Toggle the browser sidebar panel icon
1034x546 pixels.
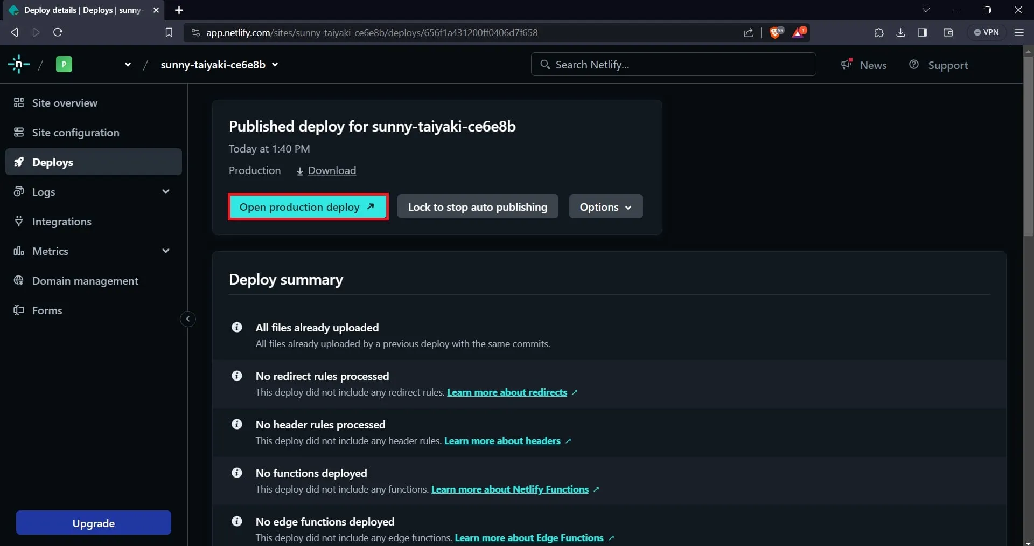(922, 32)
